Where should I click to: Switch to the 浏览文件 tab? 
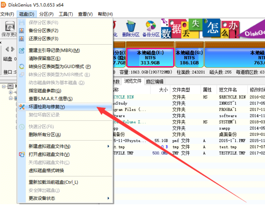(x=133, y=81)
